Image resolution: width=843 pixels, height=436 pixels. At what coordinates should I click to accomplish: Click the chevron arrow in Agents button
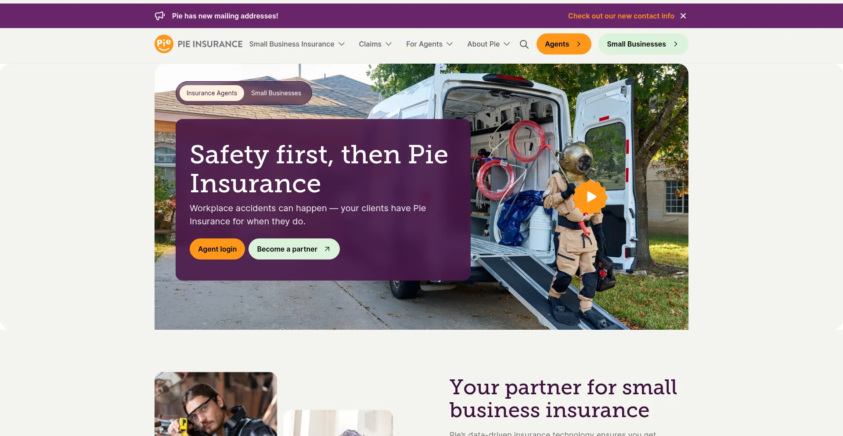pos(579,44)
